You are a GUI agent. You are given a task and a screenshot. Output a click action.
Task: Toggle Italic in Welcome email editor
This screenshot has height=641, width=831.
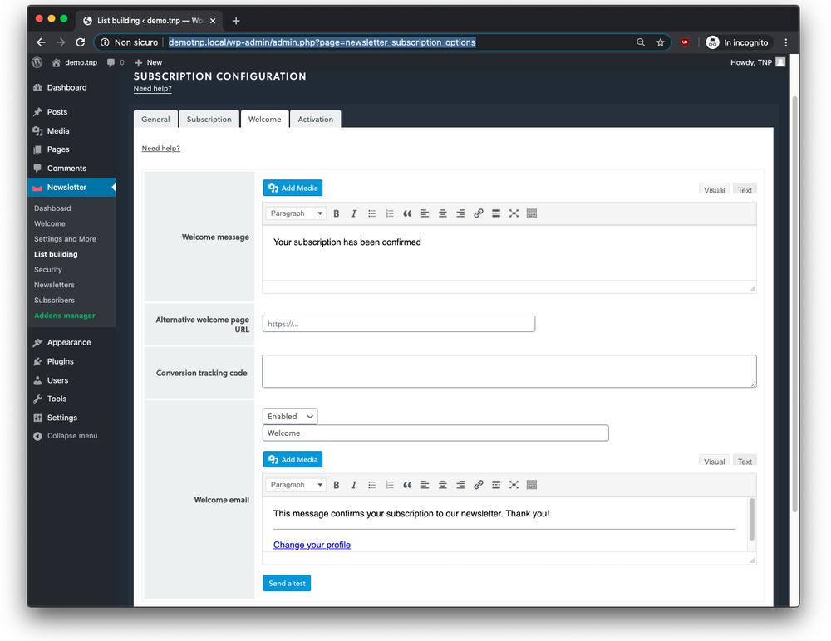(x=353, y=485)
